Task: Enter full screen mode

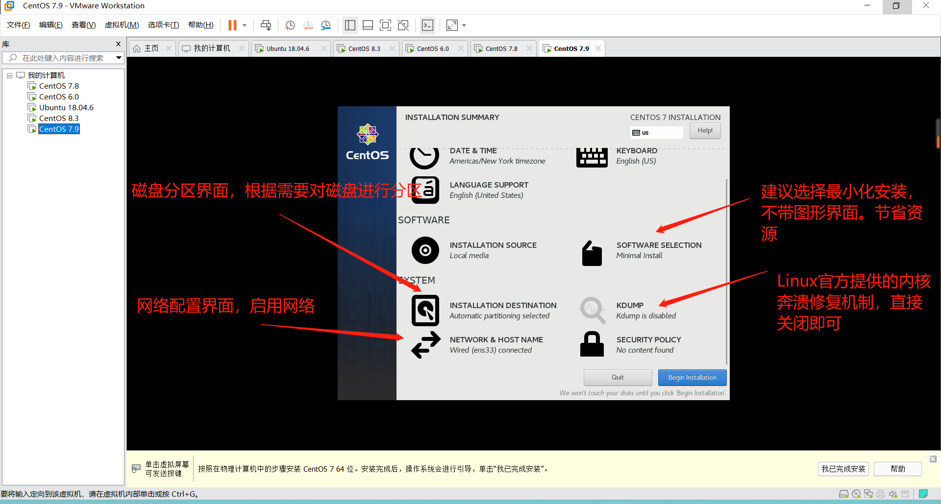Action: (385, 25)
